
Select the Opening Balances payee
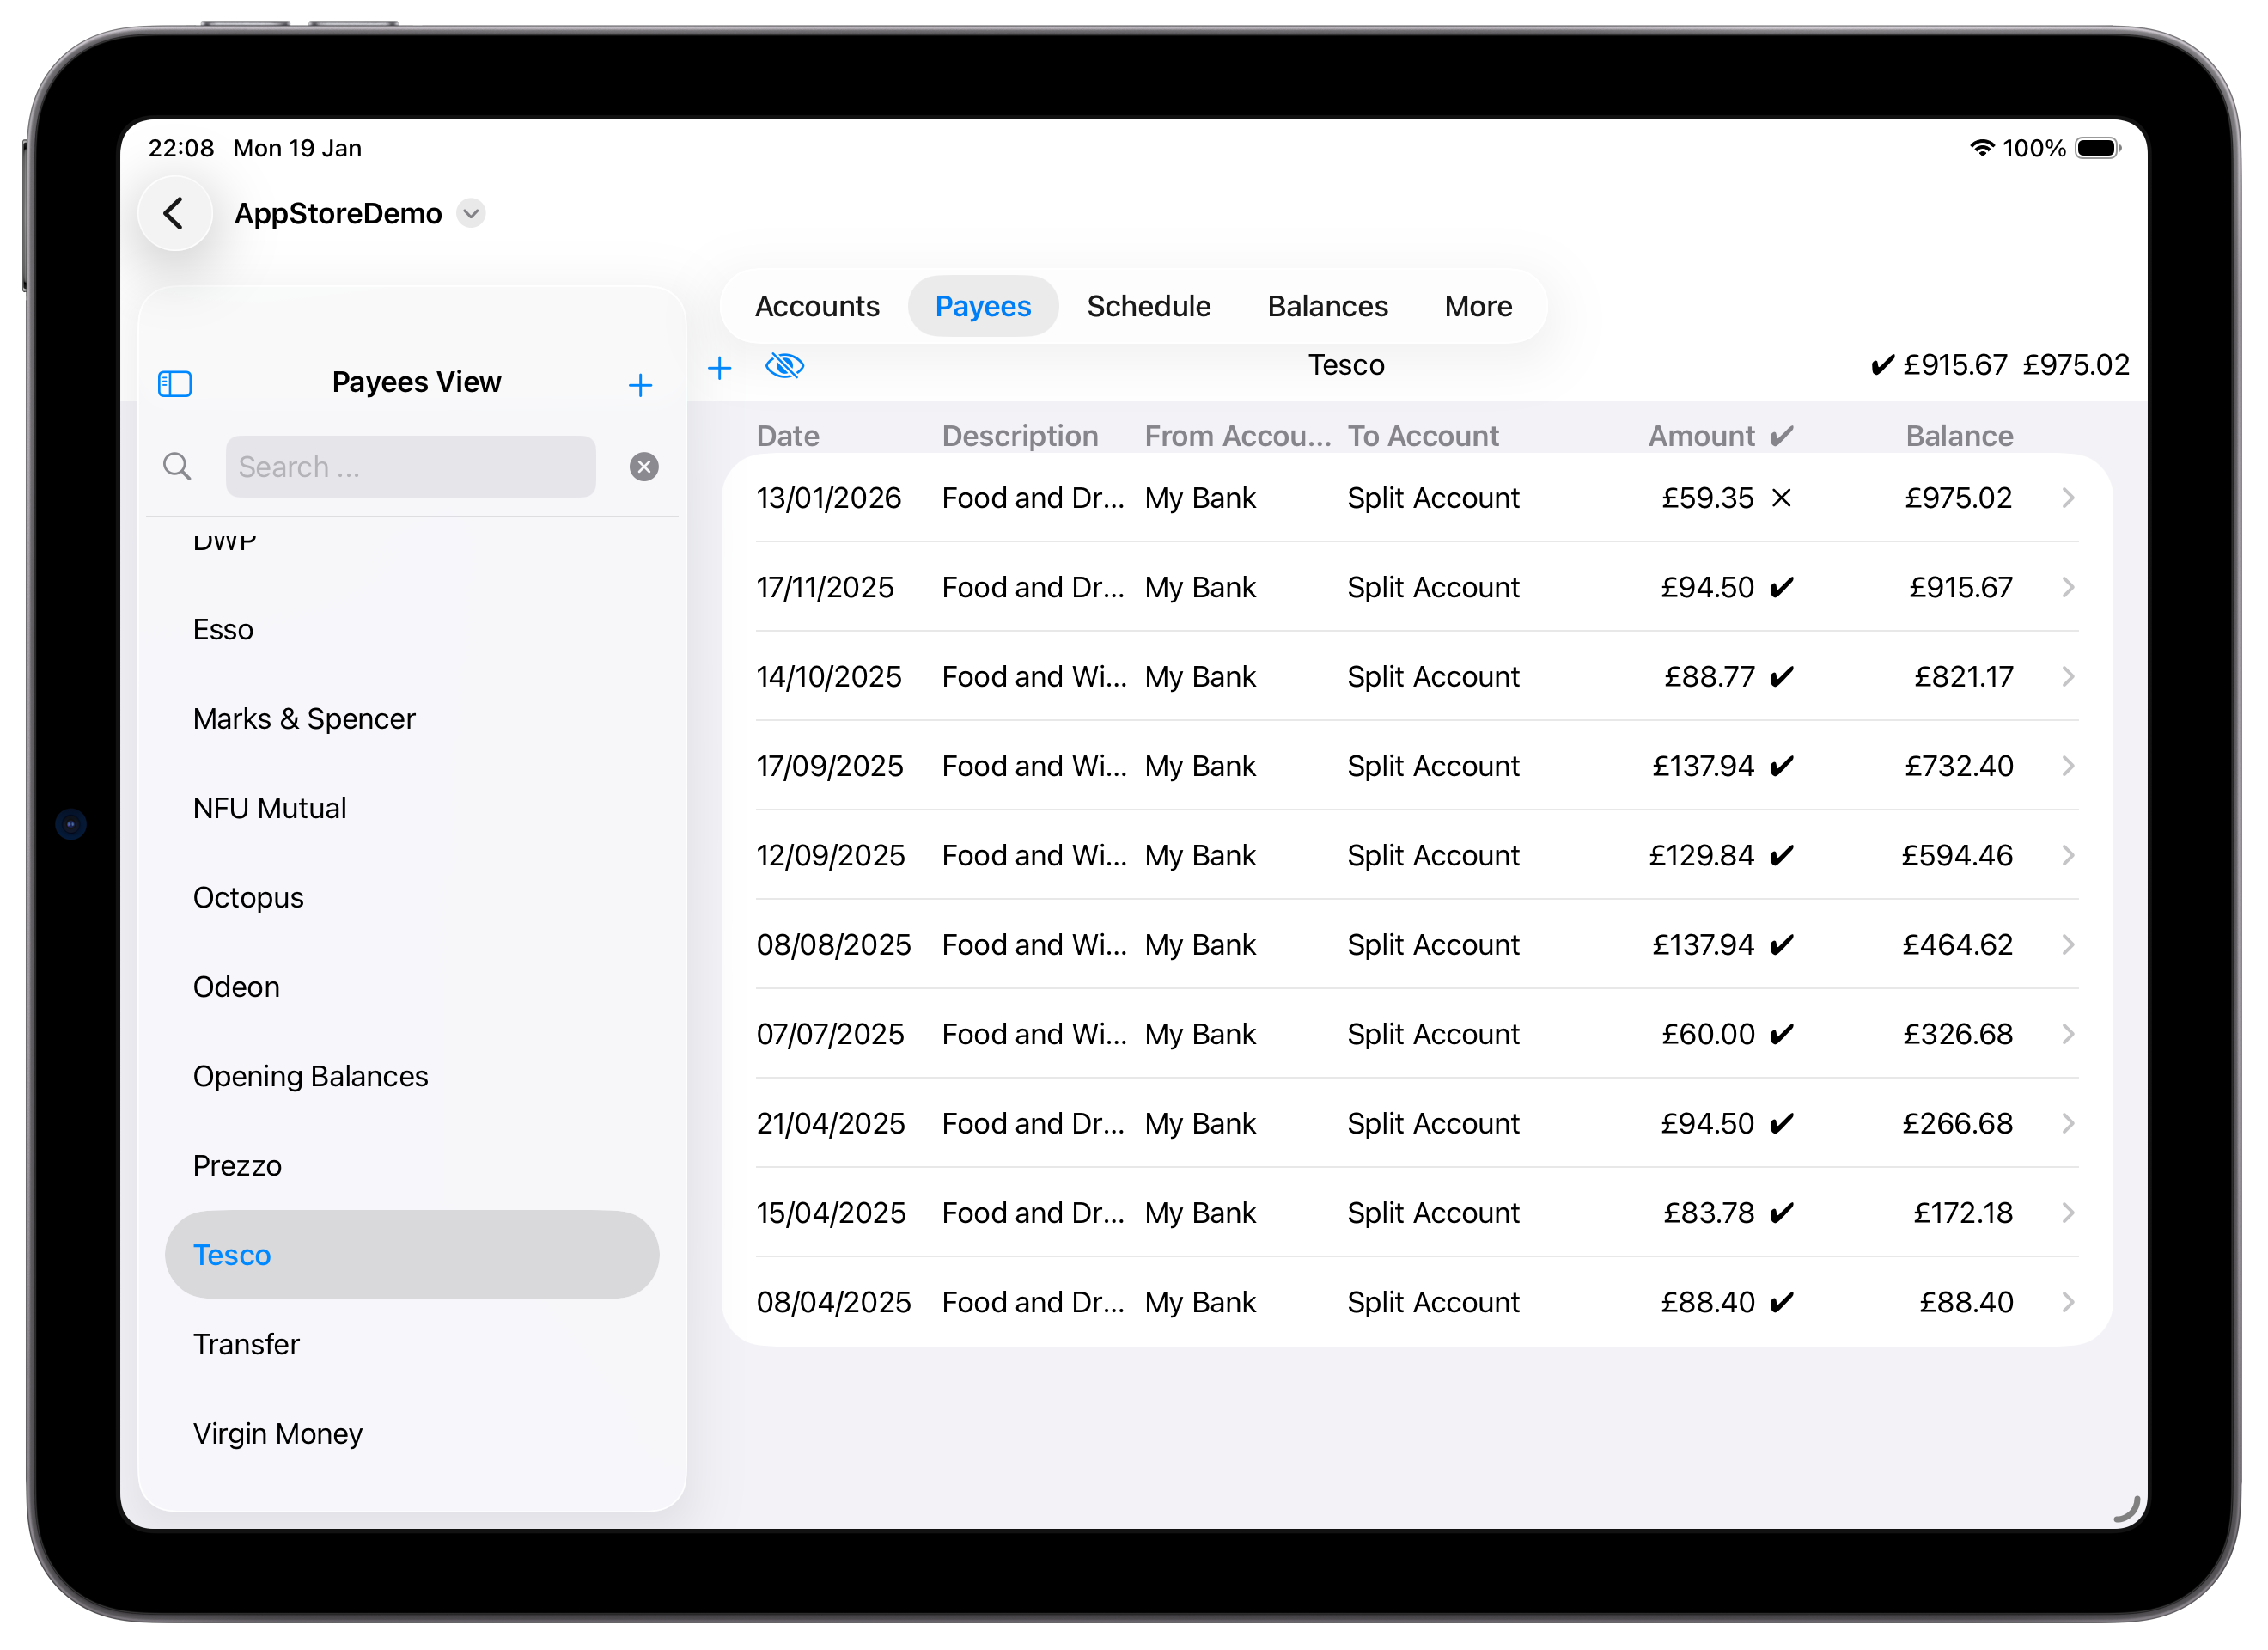coord(412,1076)
